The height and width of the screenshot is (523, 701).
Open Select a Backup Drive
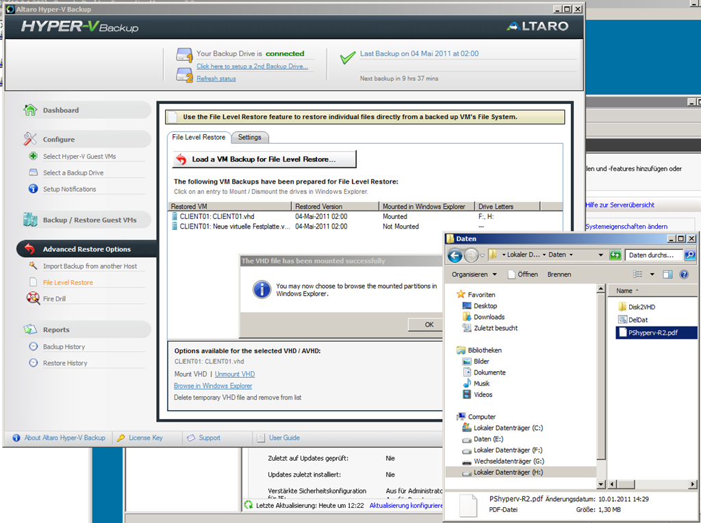point(73,173)
